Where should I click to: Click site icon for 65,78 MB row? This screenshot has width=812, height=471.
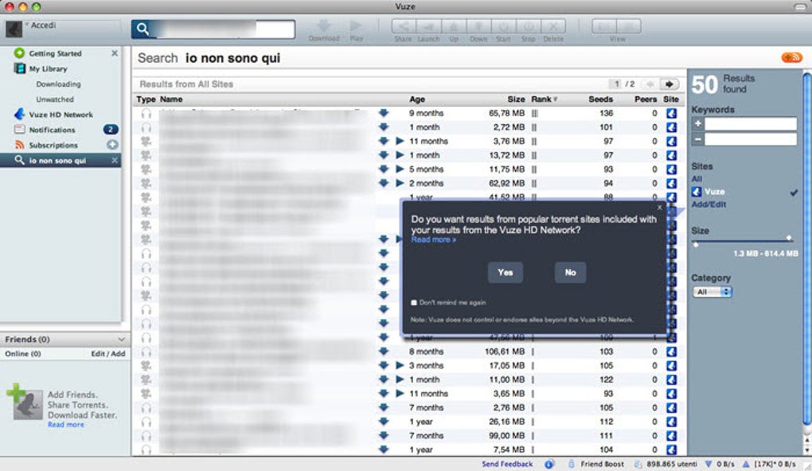[x=672, y=113]
